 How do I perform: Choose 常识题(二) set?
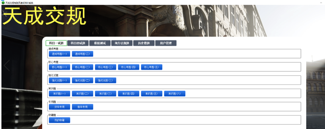[82, 94]
